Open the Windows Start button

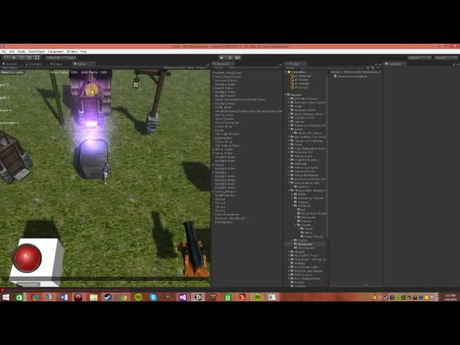click(6, 298)
